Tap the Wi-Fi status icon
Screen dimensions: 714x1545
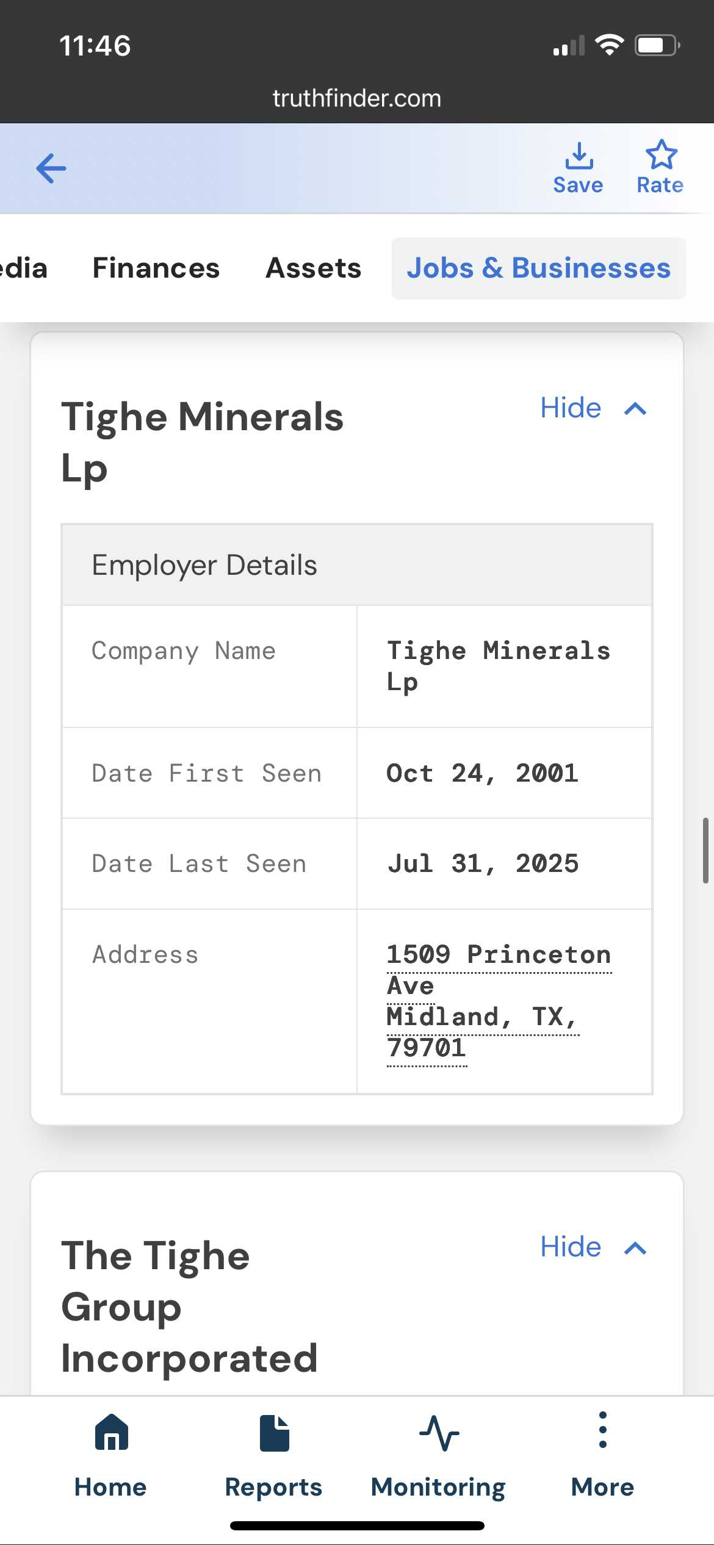(x=609, y=45)
